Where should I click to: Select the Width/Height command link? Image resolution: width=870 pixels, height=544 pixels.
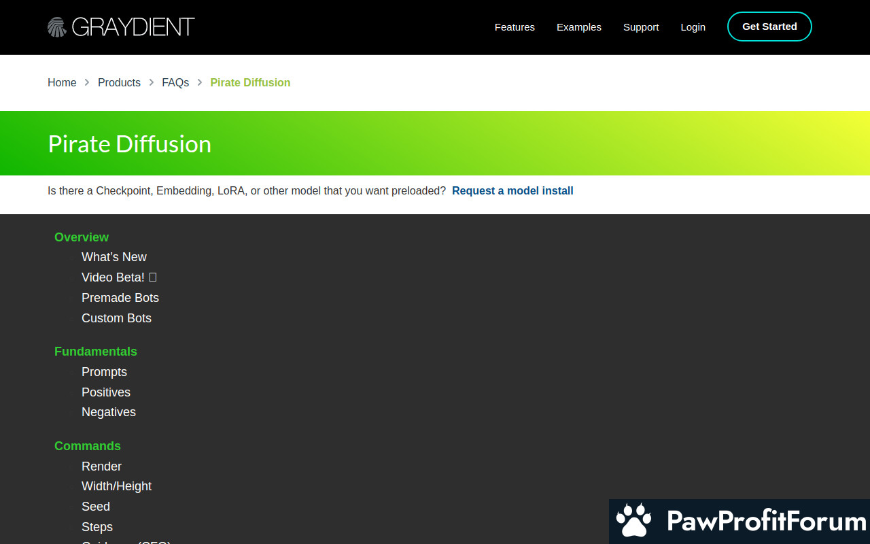[116, 486]
